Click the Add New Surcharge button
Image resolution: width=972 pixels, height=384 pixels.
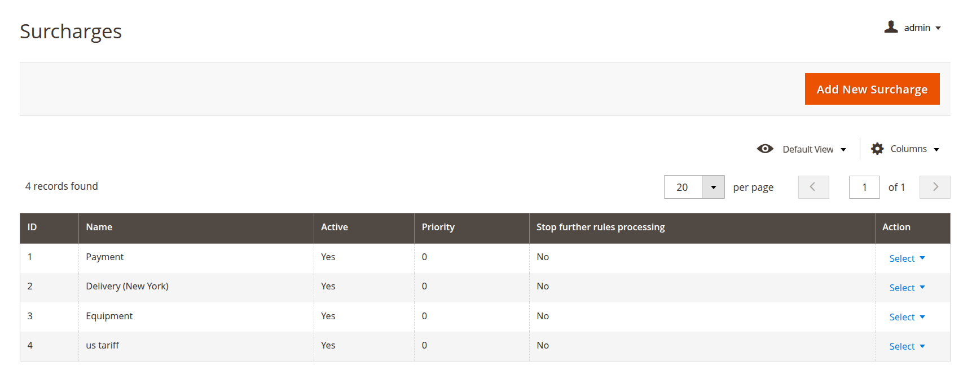coord(871,88)
